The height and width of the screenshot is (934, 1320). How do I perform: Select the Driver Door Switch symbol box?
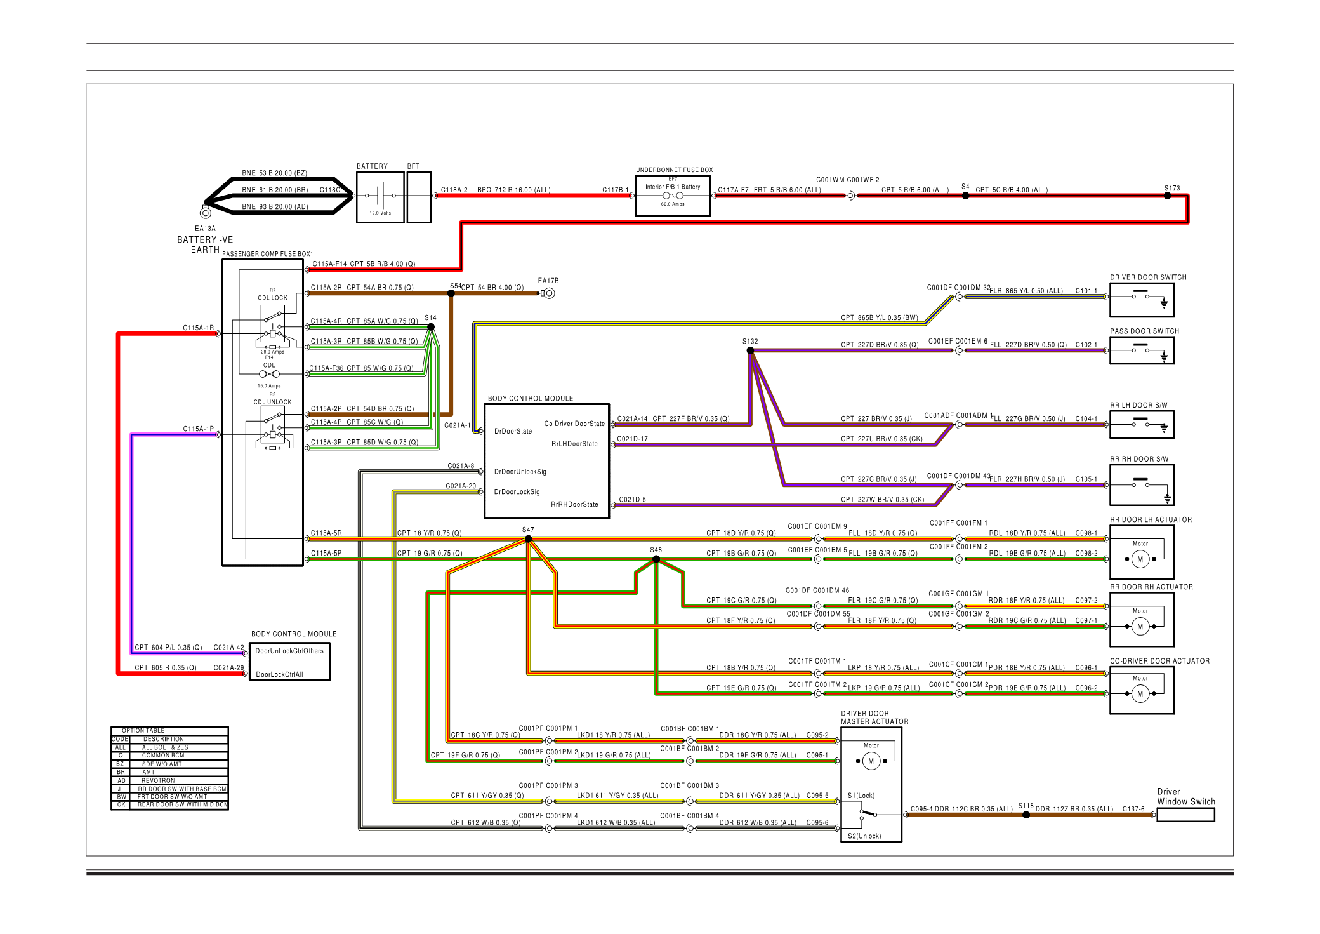coord(1142,300)
